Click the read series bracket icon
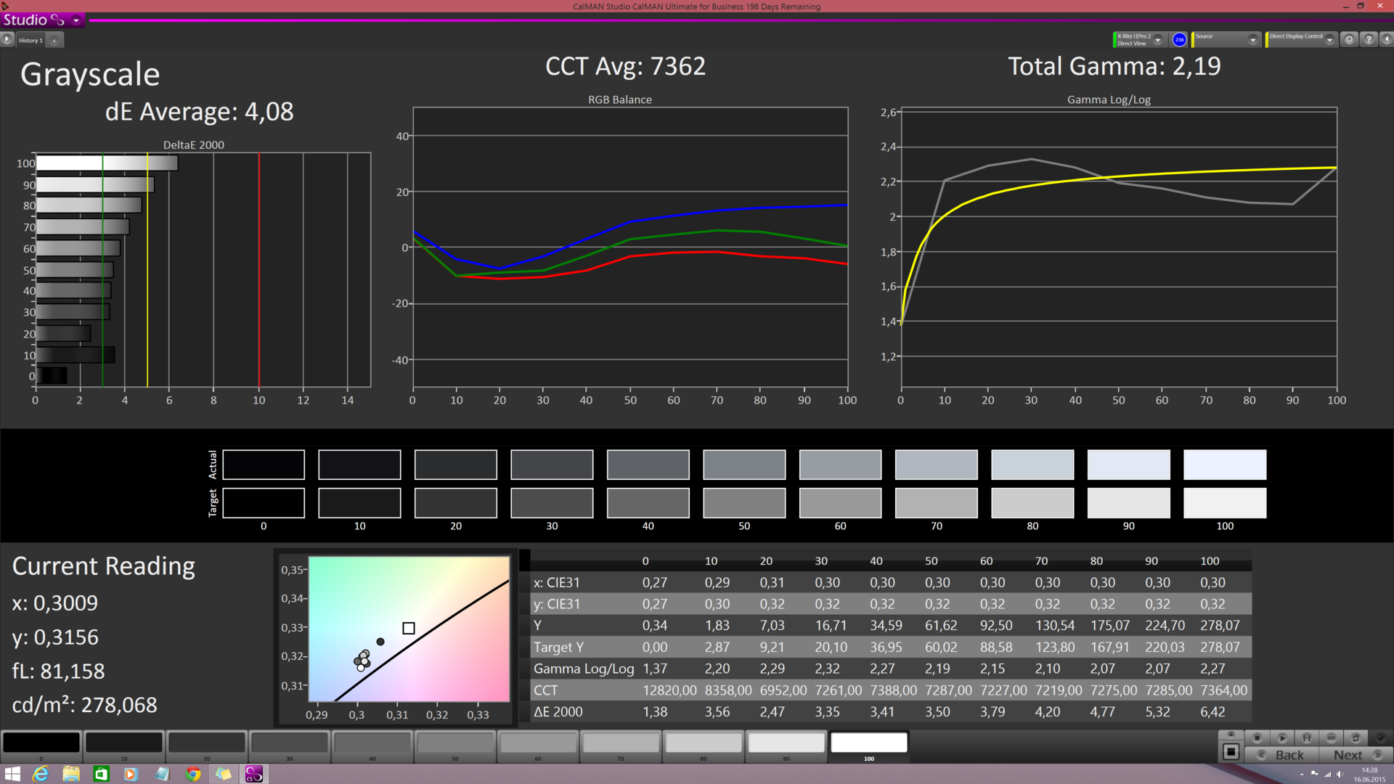 pyautogui.click(x=1307, y=738)
